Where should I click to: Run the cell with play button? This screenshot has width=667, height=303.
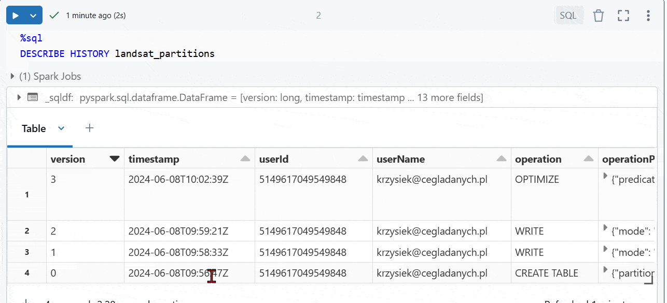(x=16, y=16)
